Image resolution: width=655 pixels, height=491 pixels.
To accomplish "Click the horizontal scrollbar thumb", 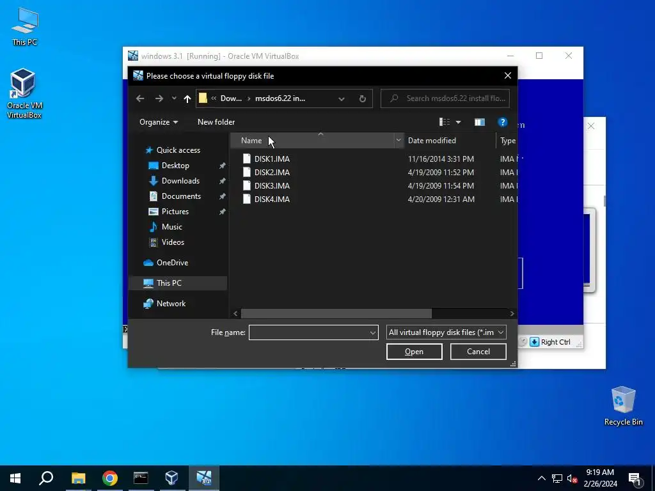I will click(336, 313).
